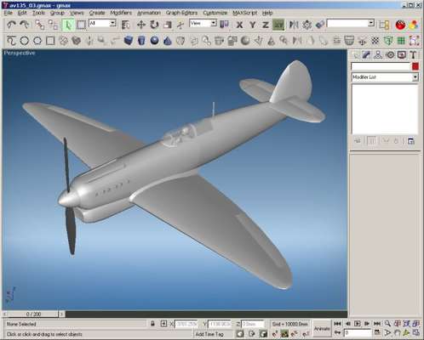Click the red object color swatch

point(415,66)
